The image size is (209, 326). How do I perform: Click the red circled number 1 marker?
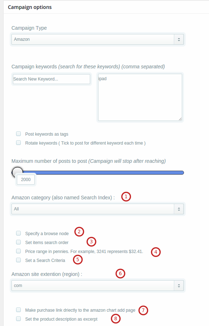pos(126,197)
